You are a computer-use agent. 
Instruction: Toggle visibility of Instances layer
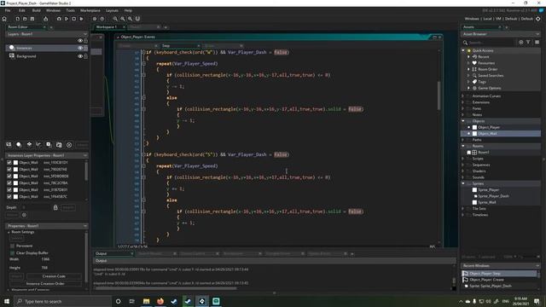coord(80,48)
